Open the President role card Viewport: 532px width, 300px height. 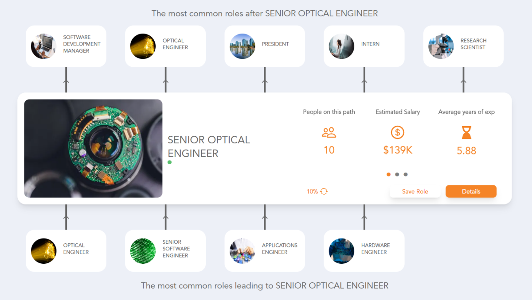(265, 46)
